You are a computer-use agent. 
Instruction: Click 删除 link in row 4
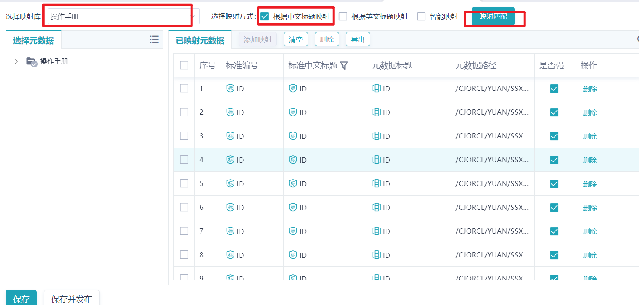590,160
